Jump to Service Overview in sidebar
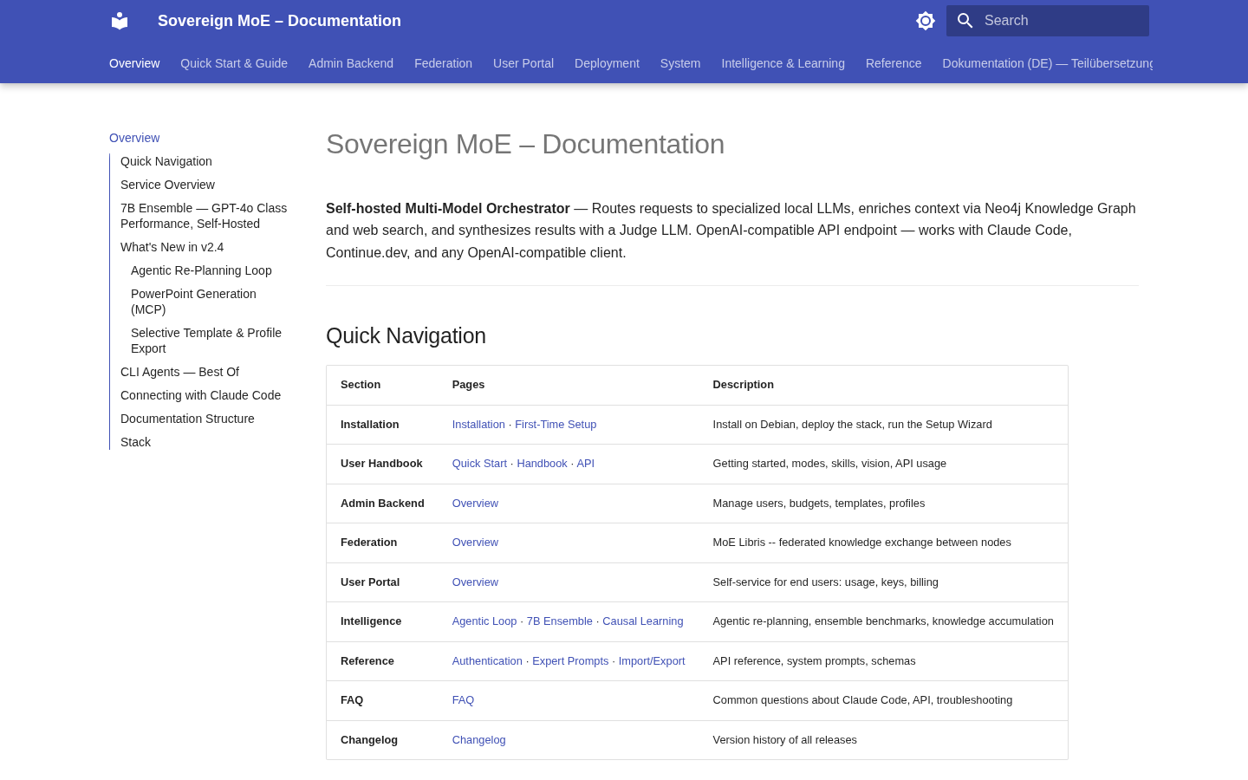1248x780 pixels. coord(167,185)
